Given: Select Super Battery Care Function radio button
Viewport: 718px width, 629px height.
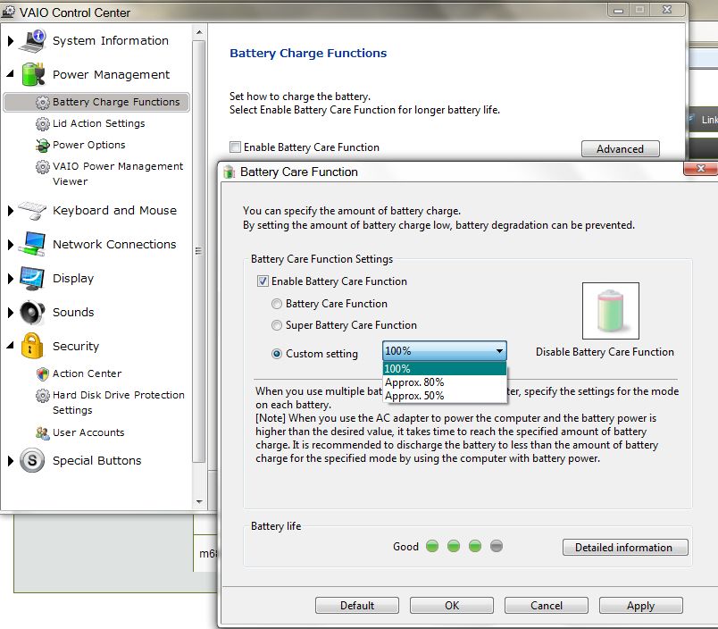Looking at the screenshot, I should pos(277,325).
